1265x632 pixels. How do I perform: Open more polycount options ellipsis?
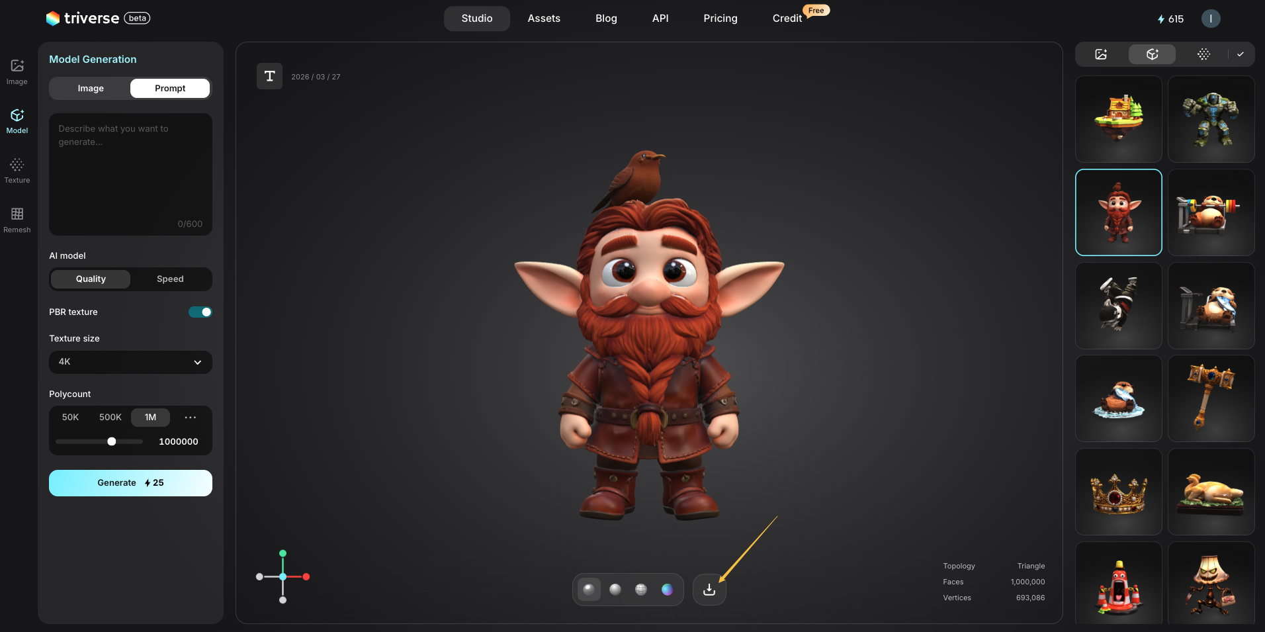click(x=191, y=418)
